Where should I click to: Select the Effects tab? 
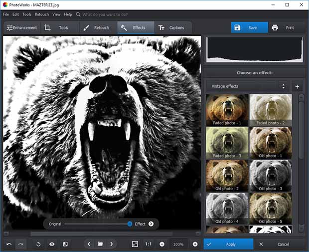click(x=136, y=27)
